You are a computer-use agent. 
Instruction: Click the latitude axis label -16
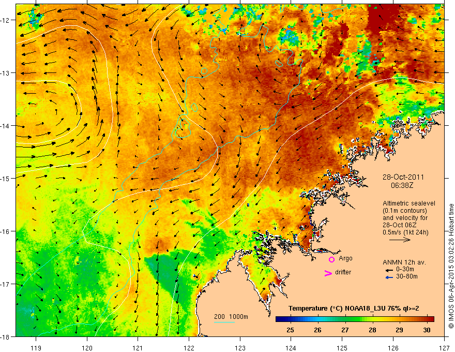pyautogui.click(x=6, y=231)
